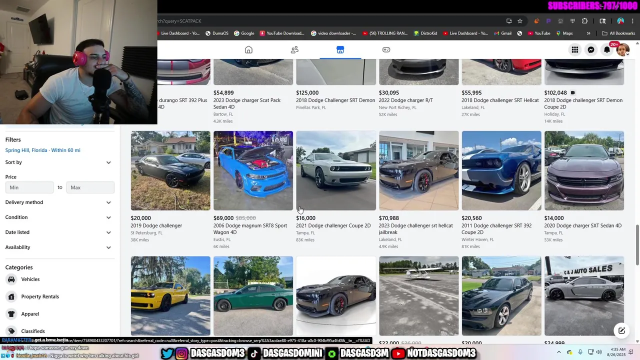
Task: Click the compose new message pencil button
Action: [x=621, y=330]
